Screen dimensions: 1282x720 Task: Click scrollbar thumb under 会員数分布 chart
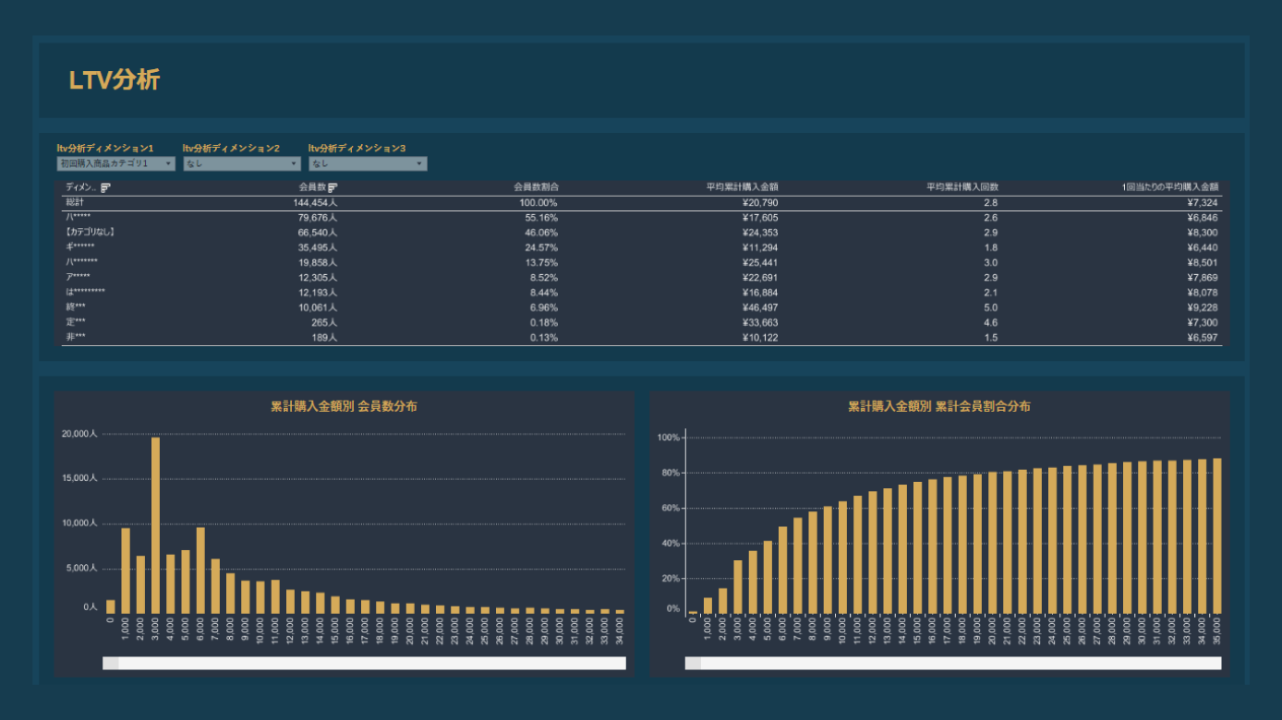point(111,663)
